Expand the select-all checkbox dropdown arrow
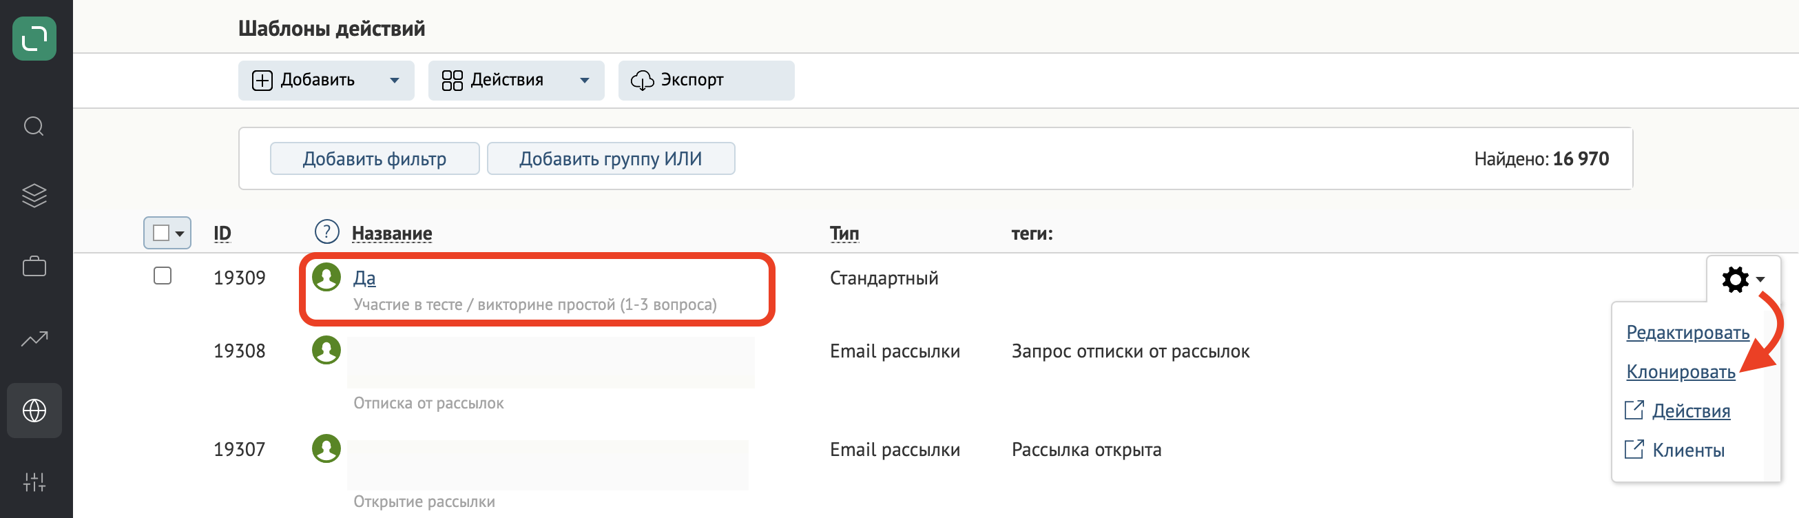This screenshot has width=1799, height=518. [180, 234]
